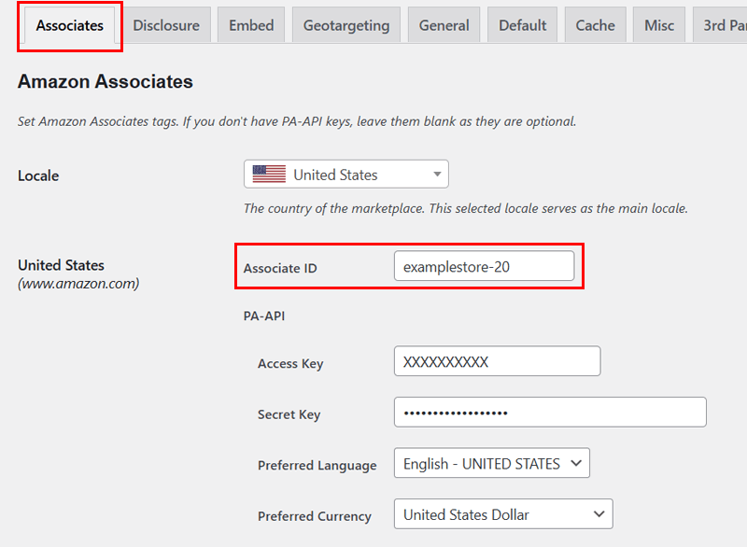The height and width of the screenshot is (547, 747).
Task: Click the Associate ID label
Action: [x=280, y=268]
